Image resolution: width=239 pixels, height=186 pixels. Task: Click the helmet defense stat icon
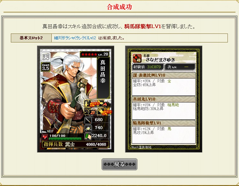[x=88, y=128]
